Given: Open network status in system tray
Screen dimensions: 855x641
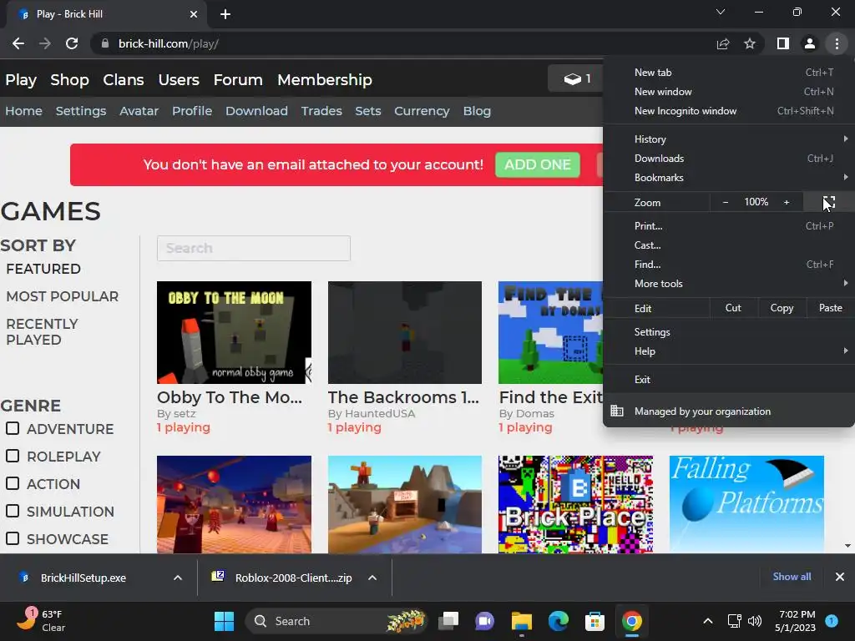Looking at the screenshot, I should tap(734, 621).
